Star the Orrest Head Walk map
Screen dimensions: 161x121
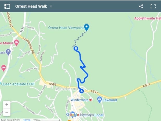pyautogui.click(x=51, y=6)
